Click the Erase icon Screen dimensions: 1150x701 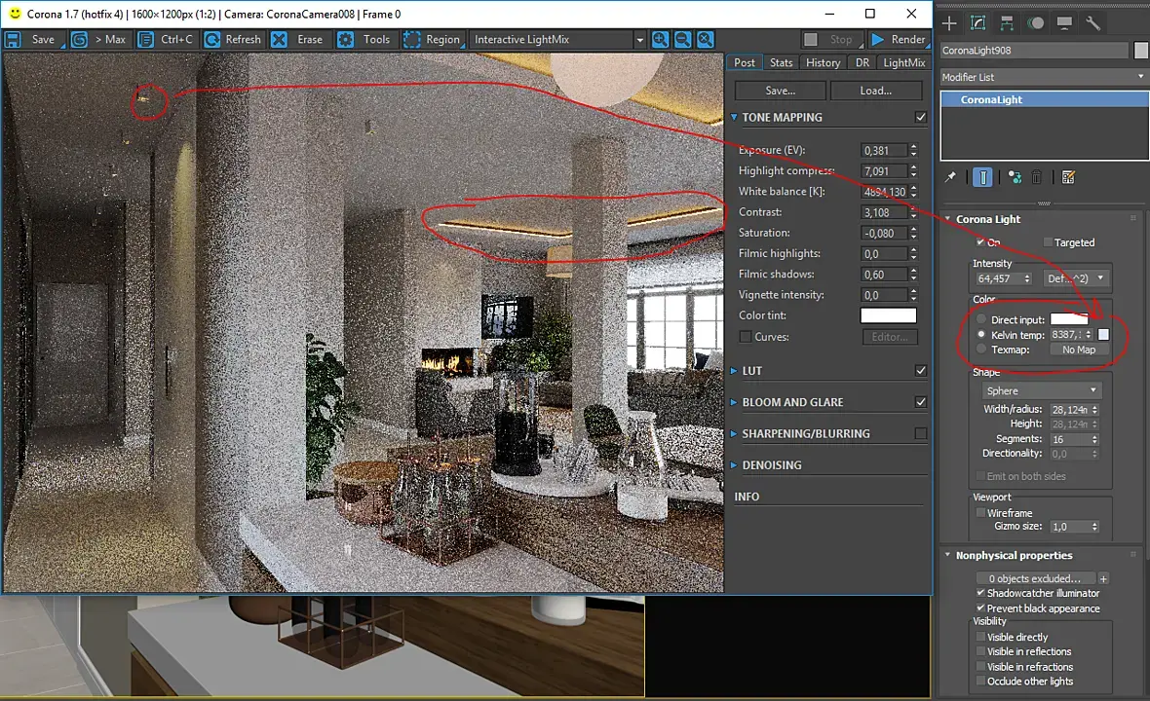click(279, 40)
